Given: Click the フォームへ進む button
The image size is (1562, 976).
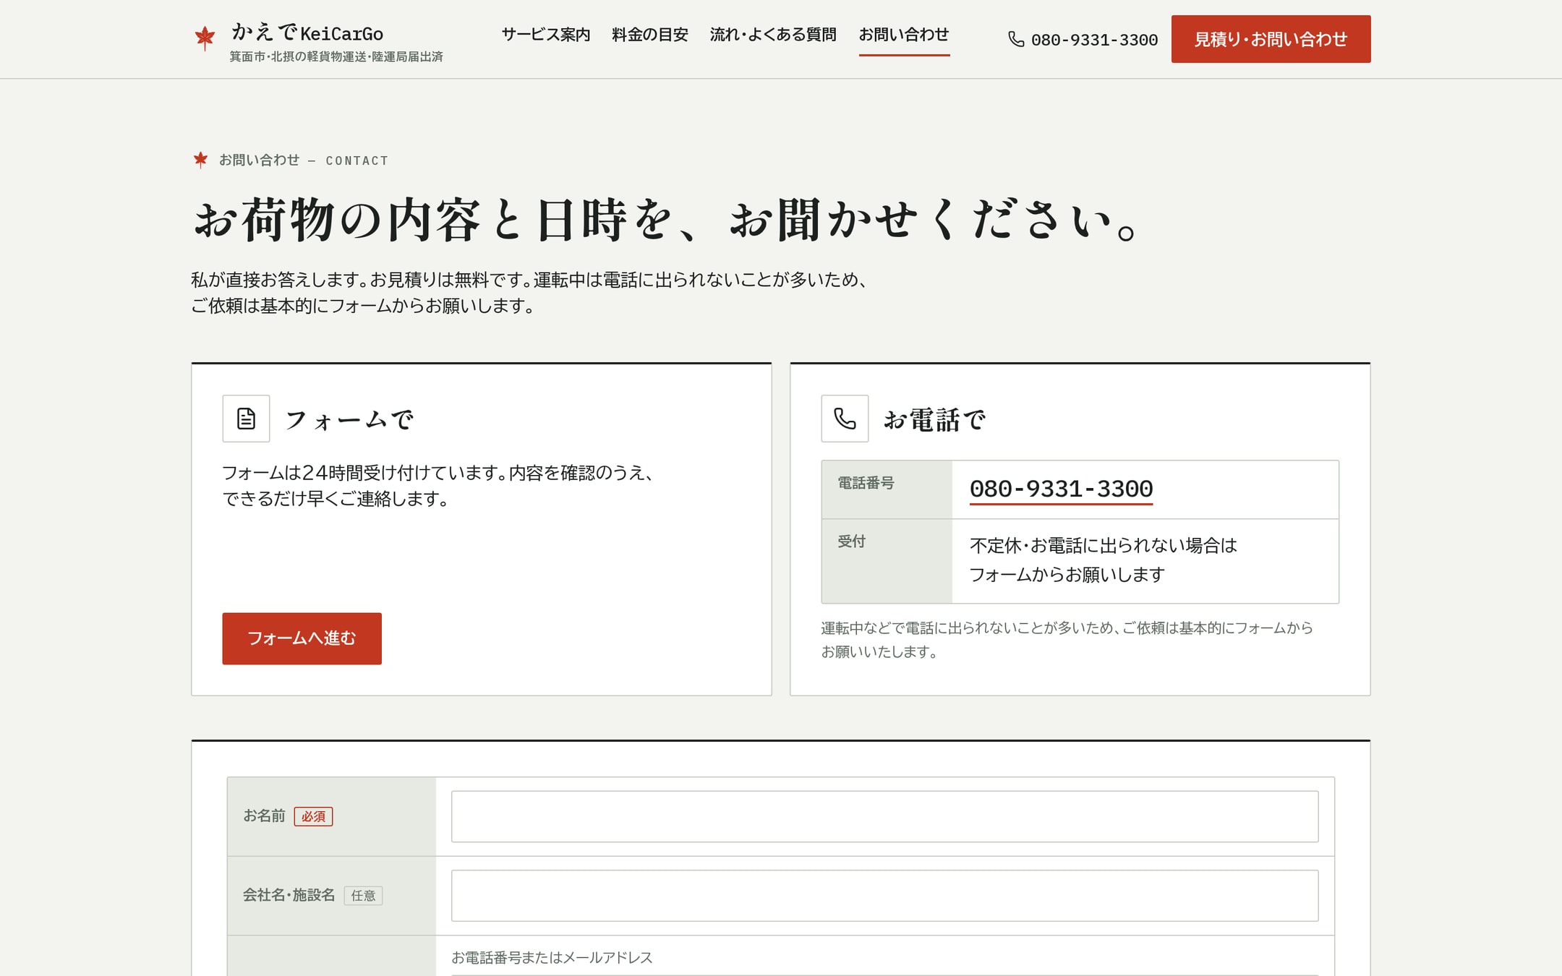Looking at the screenshot, I should 302,638.
